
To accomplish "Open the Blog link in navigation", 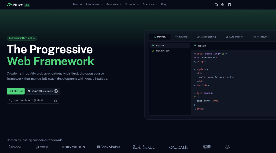I will point(164,4).
